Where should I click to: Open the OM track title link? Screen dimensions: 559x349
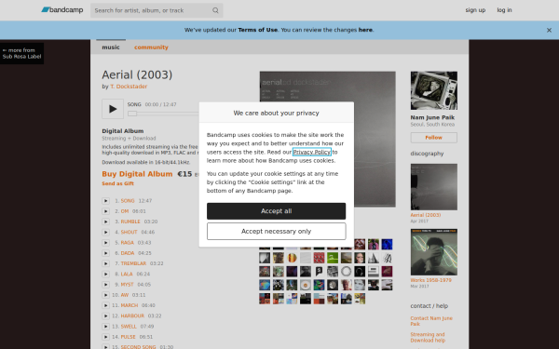125,211
